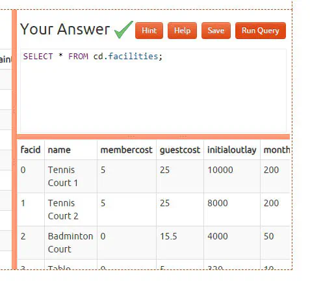Save the current answer

pyautogui.click(x=216, y=31)
